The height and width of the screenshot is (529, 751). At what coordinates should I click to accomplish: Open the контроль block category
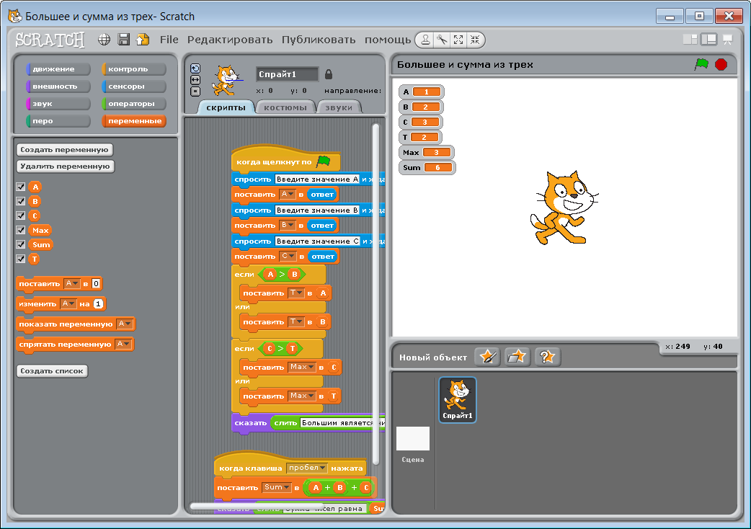pyautogui.click(x=133, y=69)
